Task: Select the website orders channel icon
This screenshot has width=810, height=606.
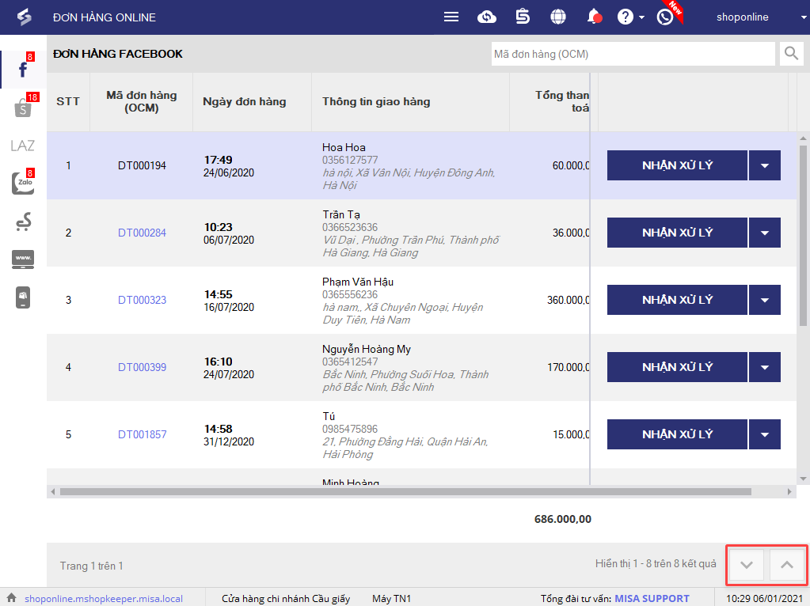Action: tap(23, 259)
